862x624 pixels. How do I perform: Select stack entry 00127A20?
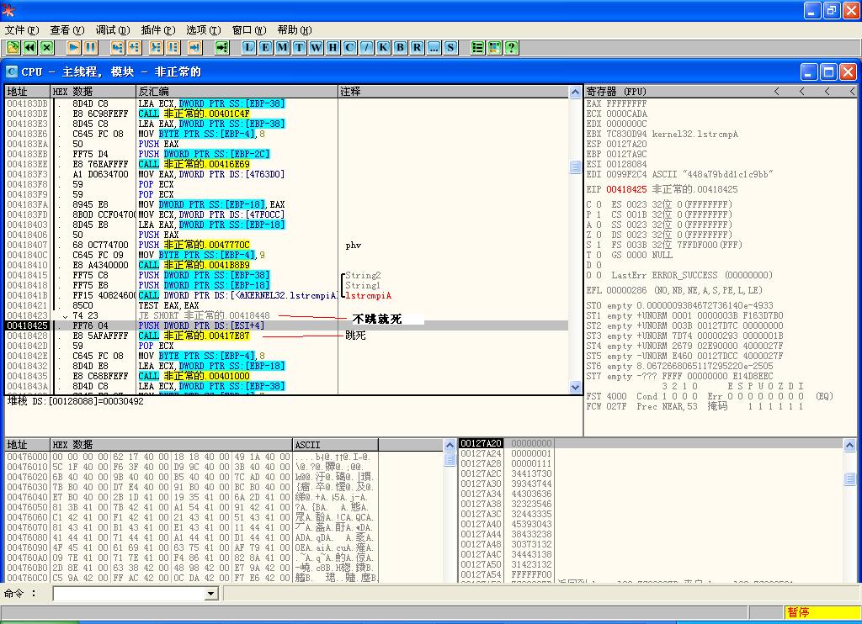coord(651,443)
